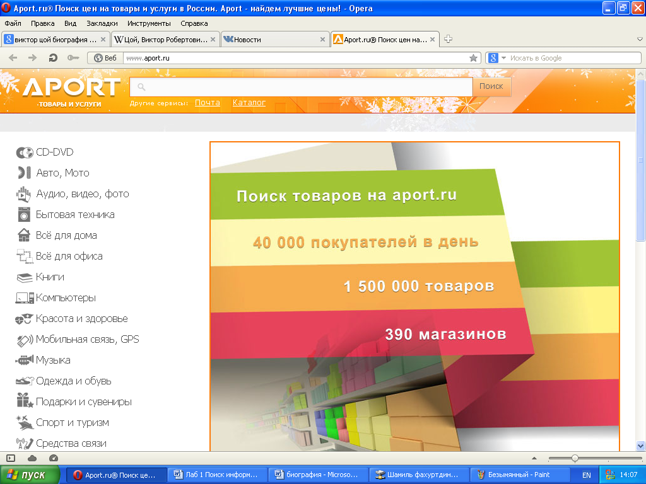
Task: Open the Закладки menu
Action: point(102,23)
